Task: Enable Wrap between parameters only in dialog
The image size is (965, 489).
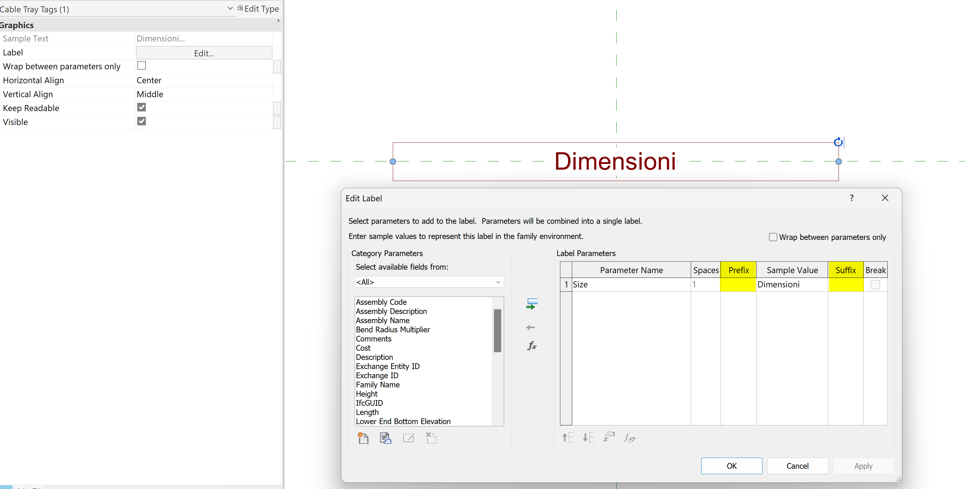Action: click(773, 237)
